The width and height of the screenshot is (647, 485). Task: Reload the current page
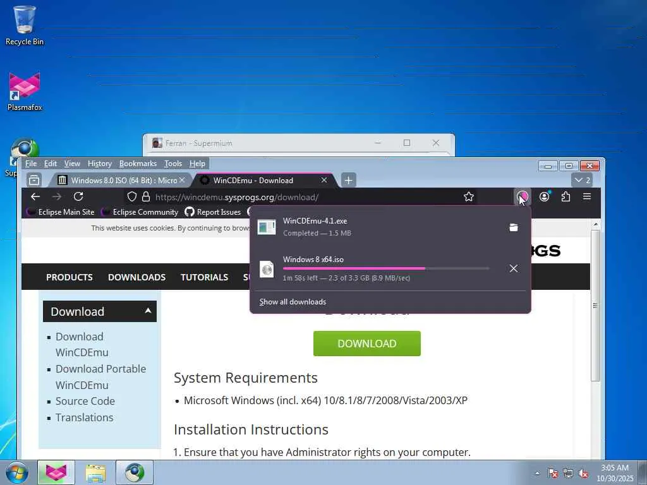[78, 197]
